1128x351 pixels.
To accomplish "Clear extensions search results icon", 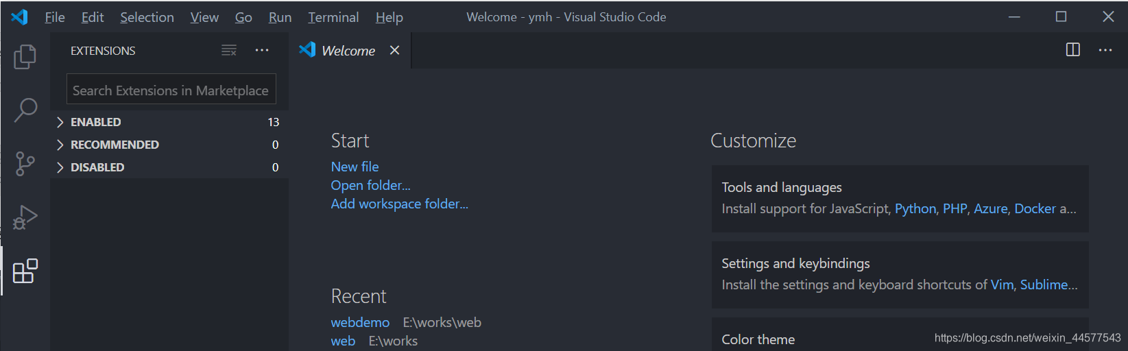I will pyautogui.click(x=229, y=50).
